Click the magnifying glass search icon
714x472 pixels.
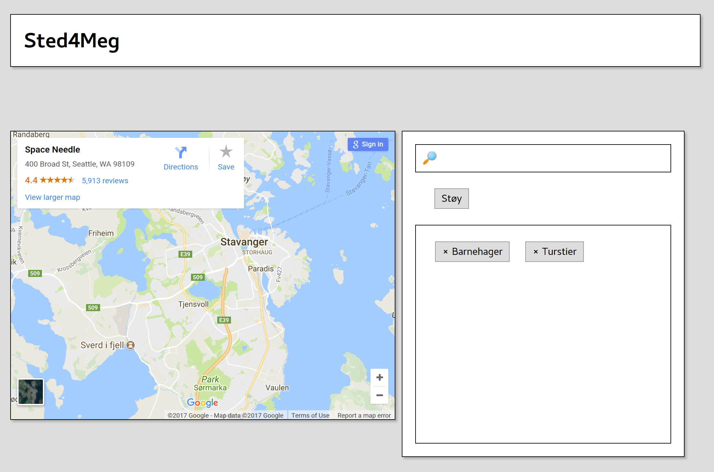[x=430, y=158]
